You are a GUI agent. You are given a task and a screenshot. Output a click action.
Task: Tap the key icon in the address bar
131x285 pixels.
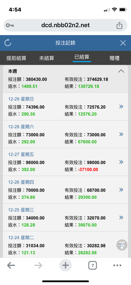[x=10, y=25]
